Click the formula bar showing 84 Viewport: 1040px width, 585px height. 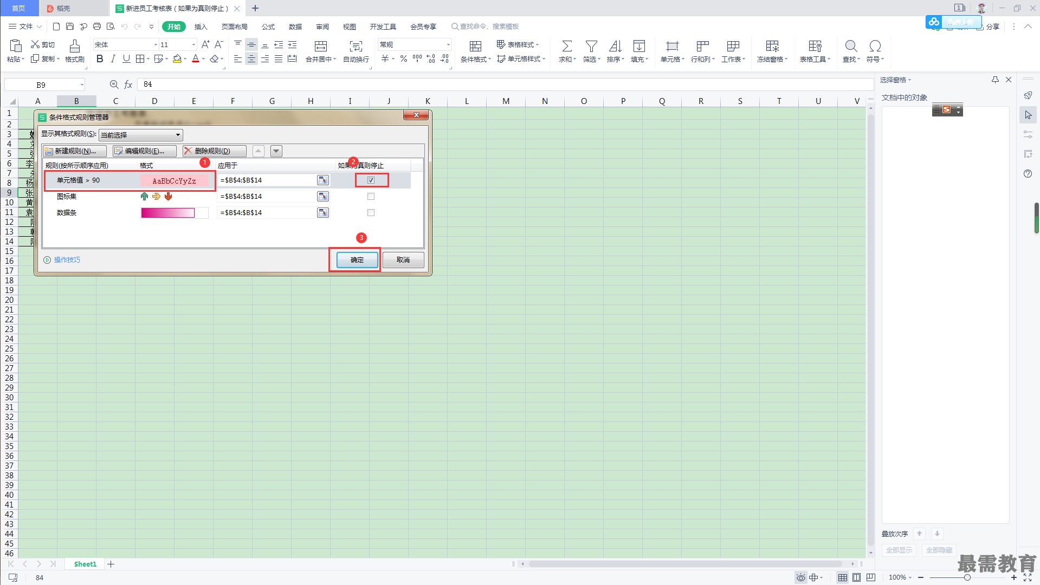click(x=505, y=84)
